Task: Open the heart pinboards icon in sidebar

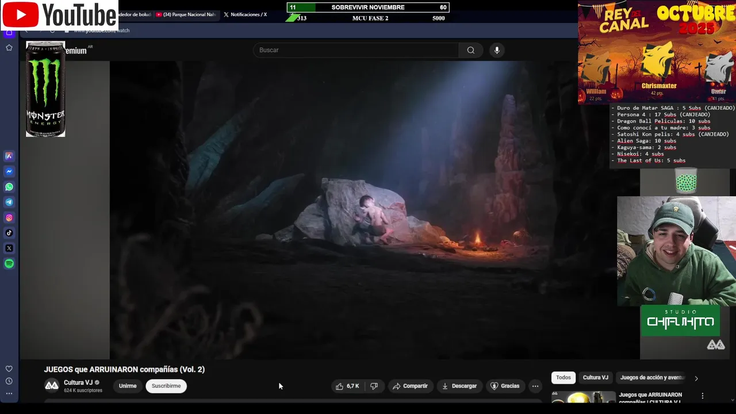Action: click(9, 369)
